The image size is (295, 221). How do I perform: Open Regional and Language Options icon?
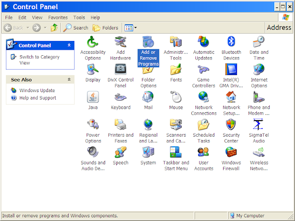[x=148, y=124]
